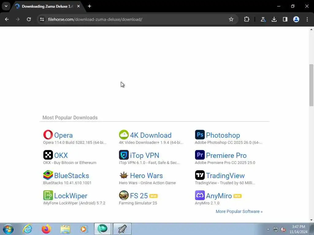This screenshot has width=314, height=235.
Task: Show hidden system tray icons arrow
Action: (268, 229)
